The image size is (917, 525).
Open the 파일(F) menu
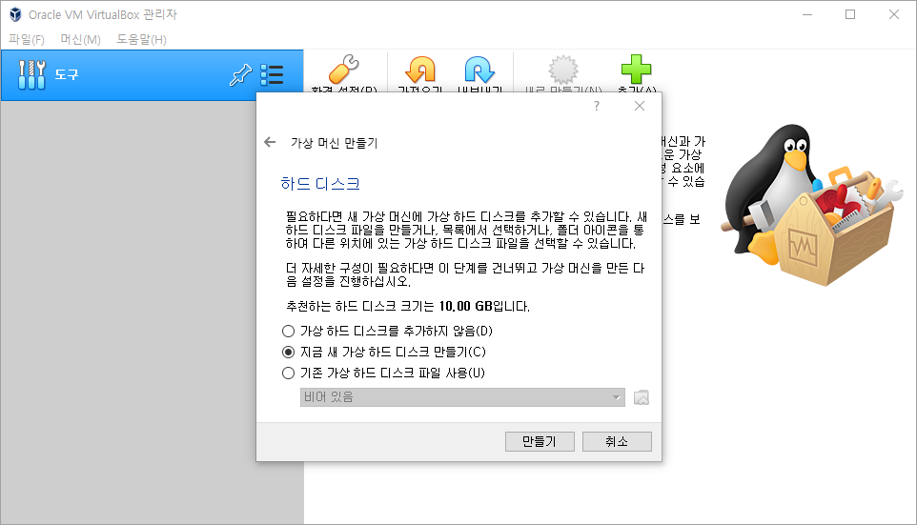tap(27, 39)
